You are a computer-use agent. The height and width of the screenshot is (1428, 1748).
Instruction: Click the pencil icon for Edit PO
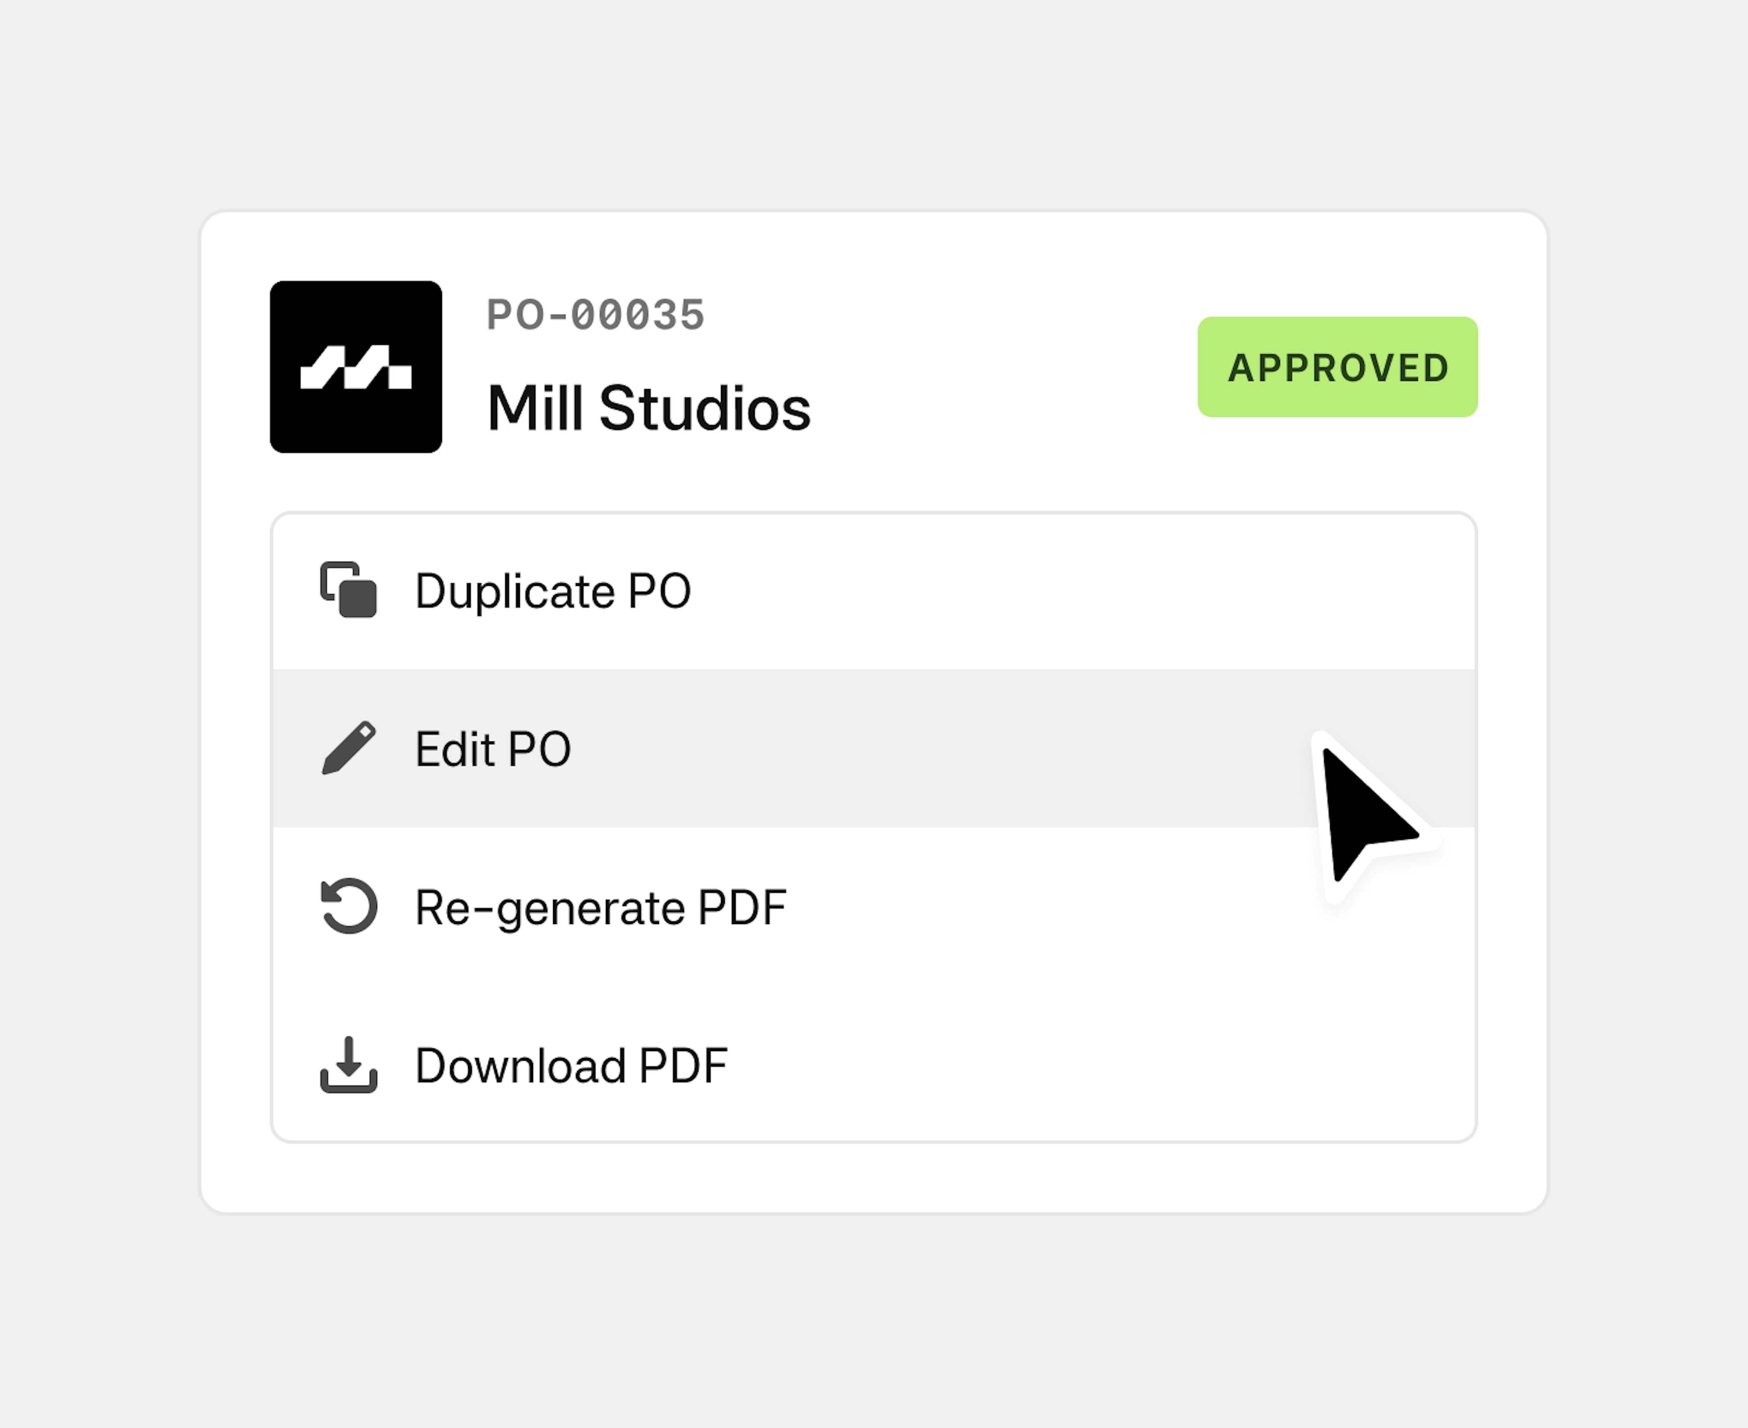point(348,748)
